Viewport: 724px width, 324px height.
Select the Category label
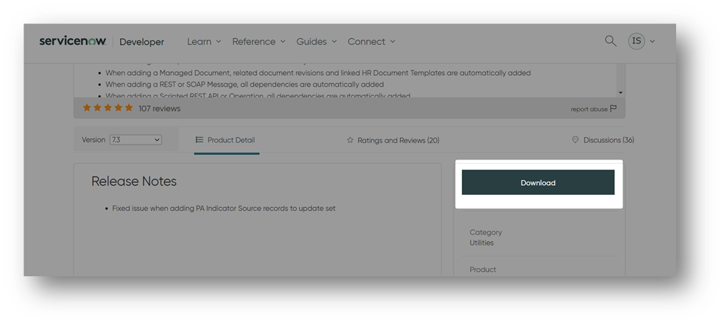click(x=486, y=232)
